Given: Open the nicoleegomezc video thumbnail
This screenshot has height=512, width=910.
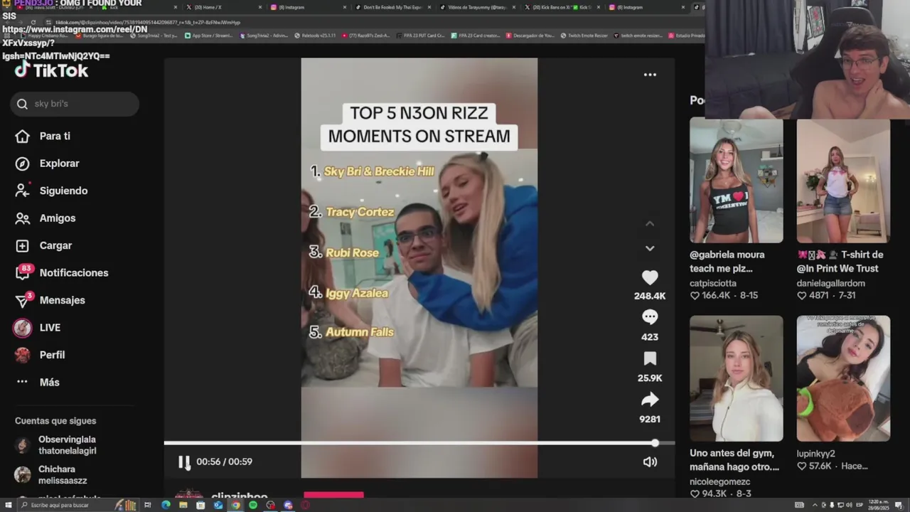Looking at the screenshot, I should click(x=736, y=378).
